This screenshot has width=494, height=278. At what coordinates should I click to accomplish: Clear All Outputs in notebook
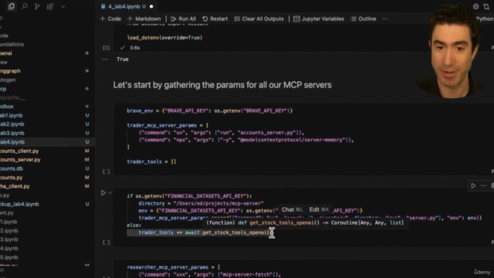tap(259, 19)
